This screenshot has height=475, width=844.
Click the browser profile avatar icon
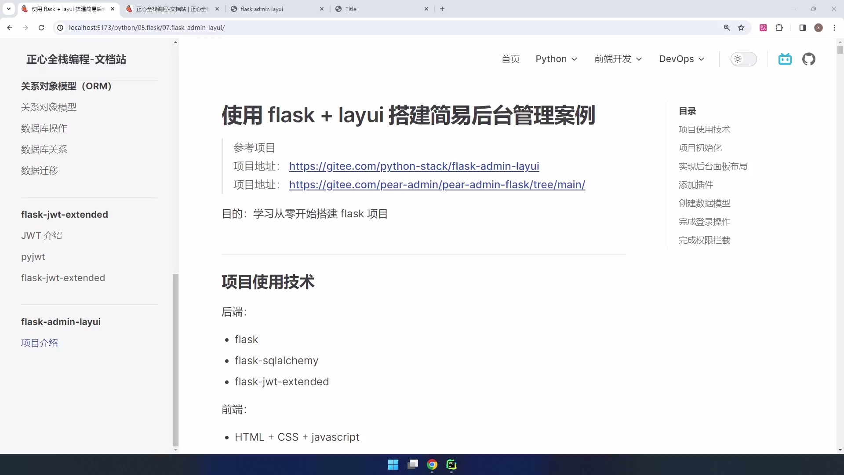819,27
